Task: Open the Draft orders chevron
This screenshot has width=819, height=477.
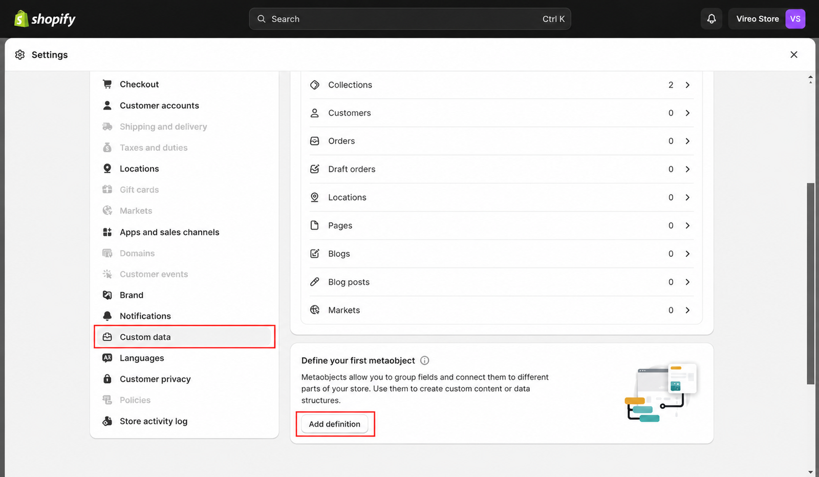Action: (687, 170)
